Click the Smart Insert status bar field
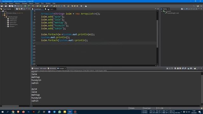203x114 pixels. pos(147,108)
